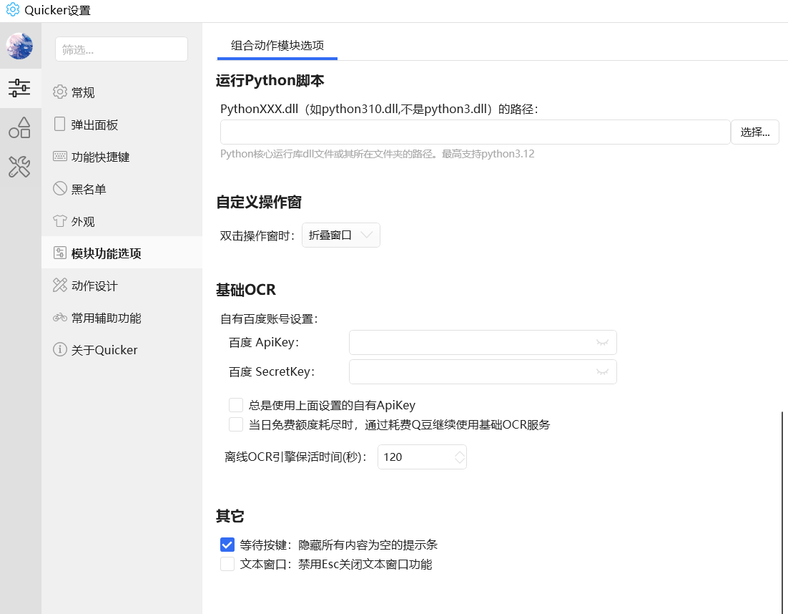This screenshot has width=788, height=614.
Task: Click the user avatar picture
Action: pos(19,46)
